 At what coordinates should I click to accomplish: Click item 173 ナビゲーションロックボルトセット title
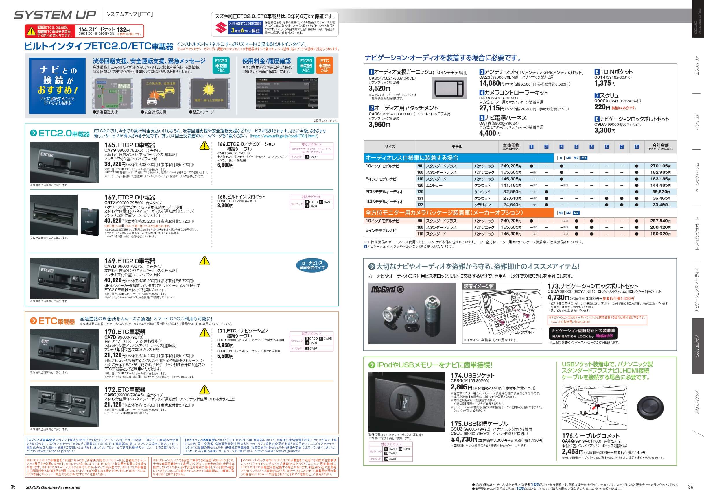point(593,286)
